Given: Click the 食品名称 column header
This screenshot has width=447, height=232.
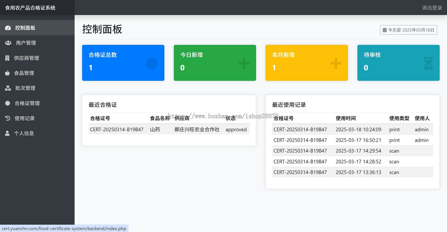Looking at the screenshot, I should point(160,118).
